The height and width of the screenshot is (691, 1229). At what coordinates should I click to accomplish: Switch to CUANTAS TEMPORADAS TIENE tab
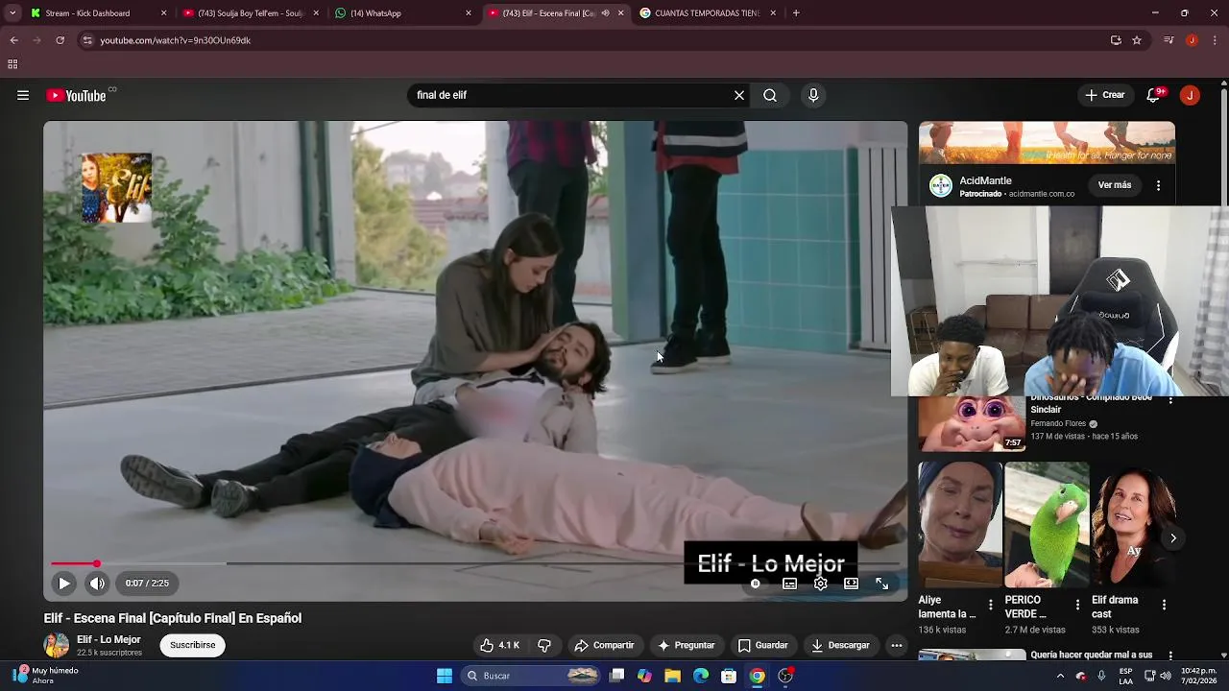[x=707, y=13]
